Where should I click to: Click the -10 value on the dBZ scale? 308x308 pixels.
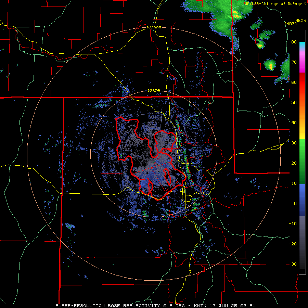click(x=293, y=224)
